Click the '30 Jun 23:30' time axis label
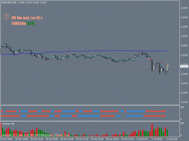Viewport: 189px width, 141px height. pyautogui.click(x=128, y=139)
